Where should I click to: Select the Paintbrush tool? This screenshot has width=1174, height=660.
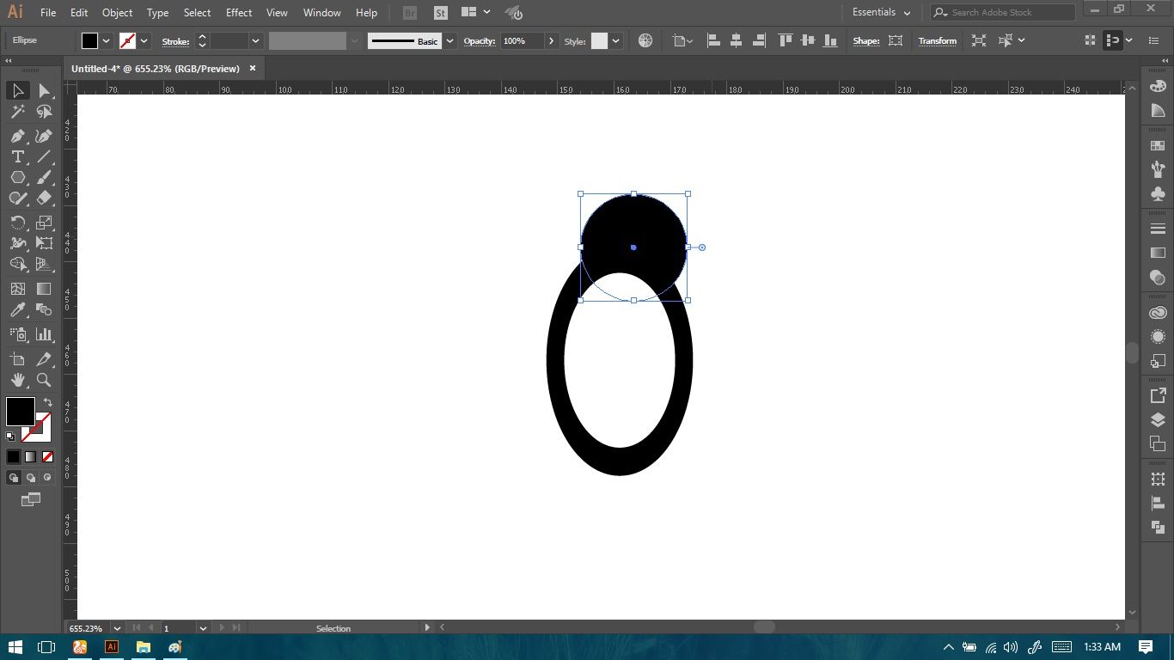44,177
